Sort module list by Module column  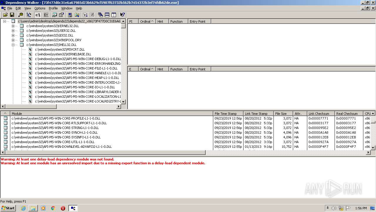tap(112, 113)
